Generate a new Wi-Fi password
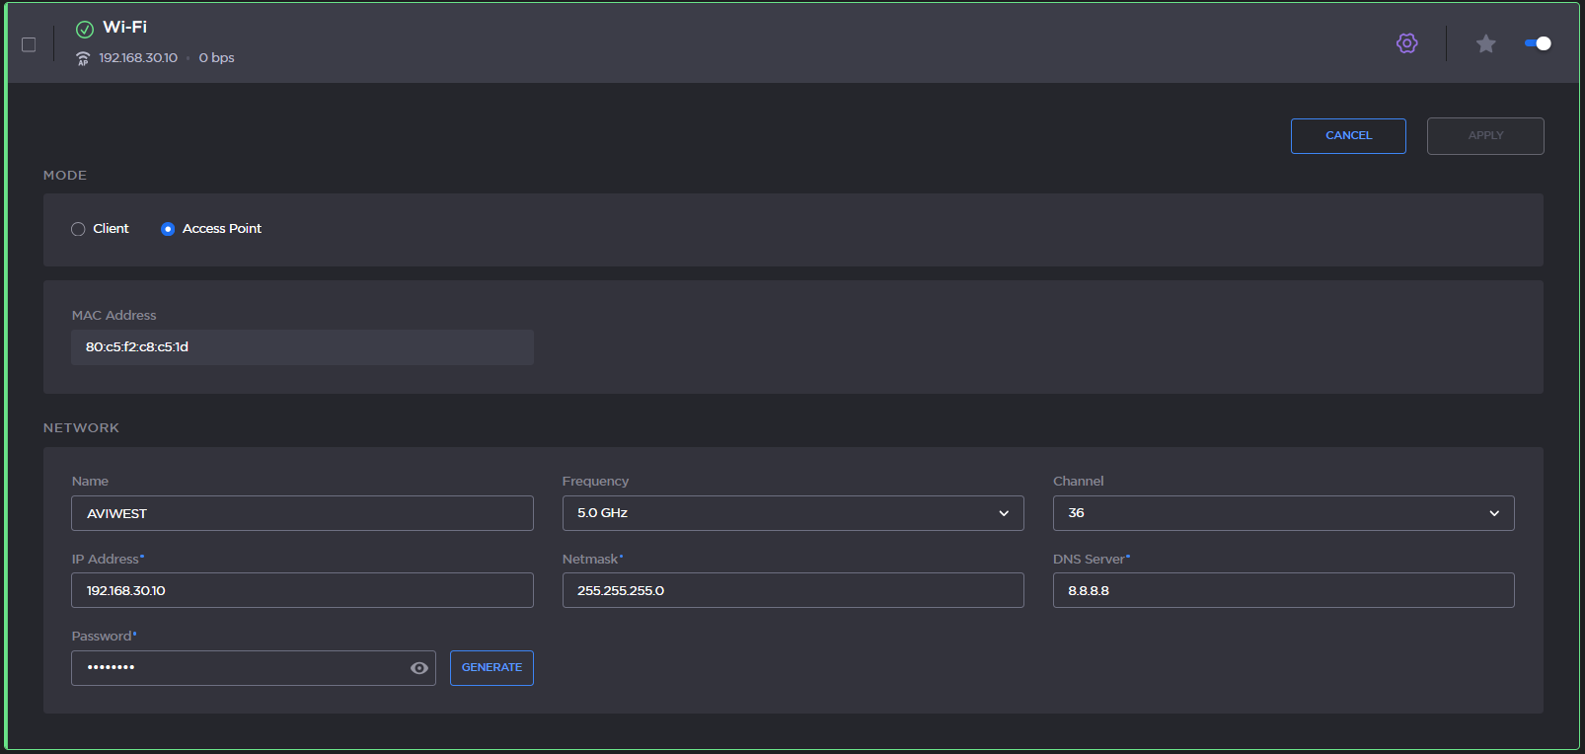 click(491, 668)
